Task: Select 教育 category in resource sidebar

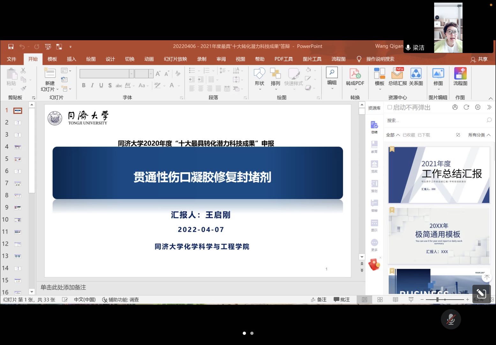Action: (374, 147)
